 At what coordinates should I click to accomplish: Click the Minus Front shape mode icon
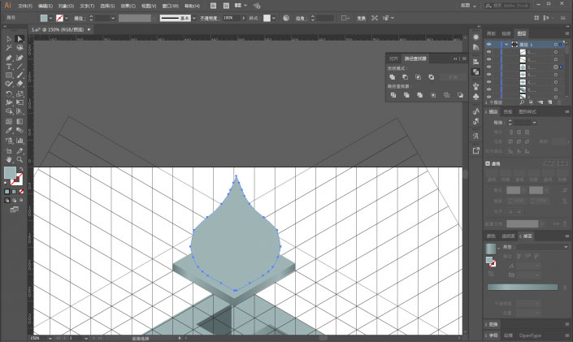[406, 77]
